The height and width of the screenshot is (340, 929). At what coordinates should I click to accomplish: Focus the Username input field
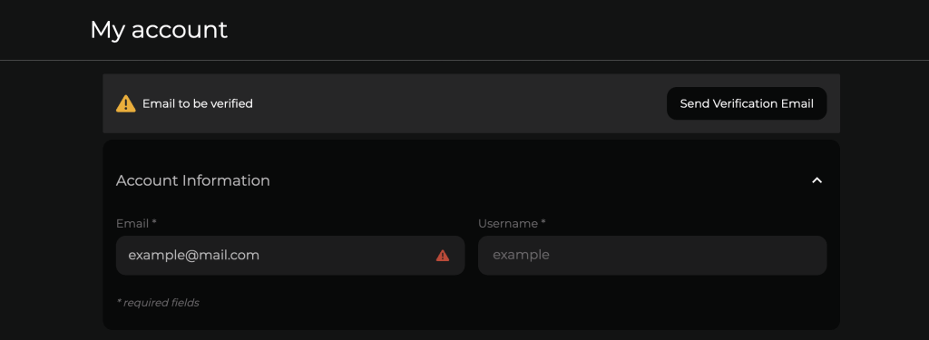tap(652, 256)
